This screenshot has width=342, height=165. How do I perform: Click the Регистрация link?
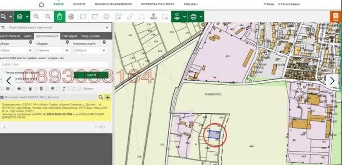pos(289,4)
